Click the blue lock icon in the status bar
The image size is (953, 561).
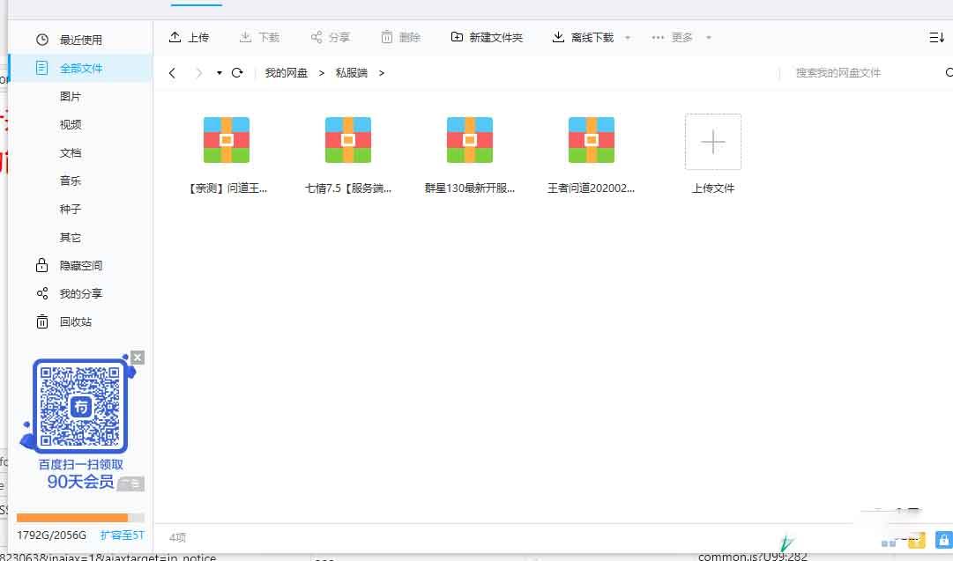[x=944, y=540]
